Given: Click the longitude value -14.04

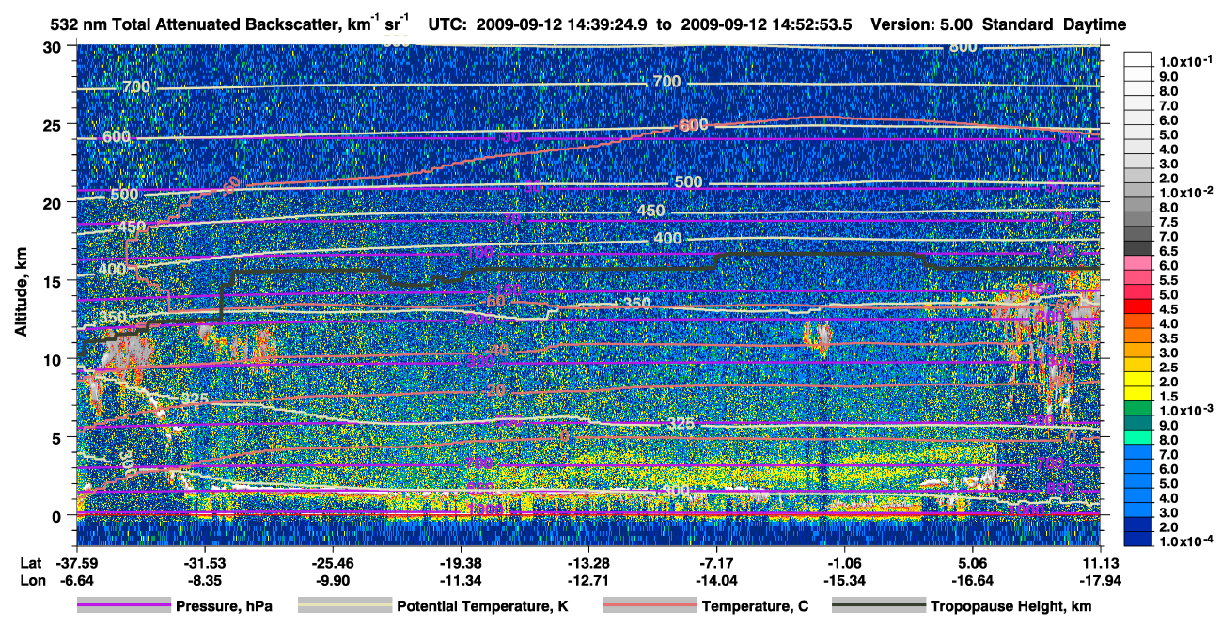Looking at the screenshot, I should 717,581.
